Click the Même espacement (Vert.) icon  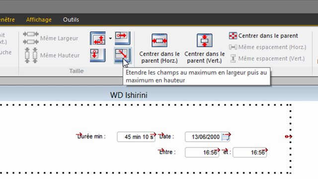[233, 59]
